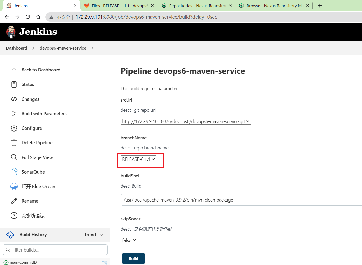Open the srcUrl dropdown
362x265 pixels.
[x=186, y=121]
